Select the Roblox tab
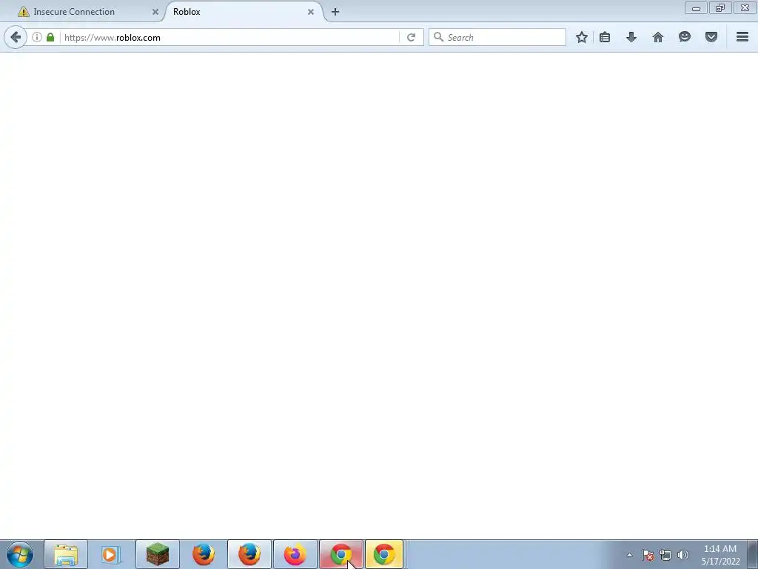 (x=242, y=12)
